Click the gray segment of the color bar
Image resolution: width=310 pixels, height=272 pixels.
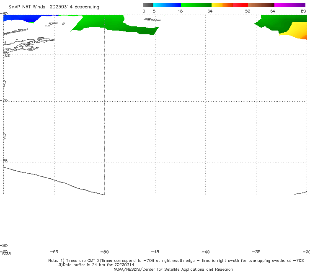148,5
